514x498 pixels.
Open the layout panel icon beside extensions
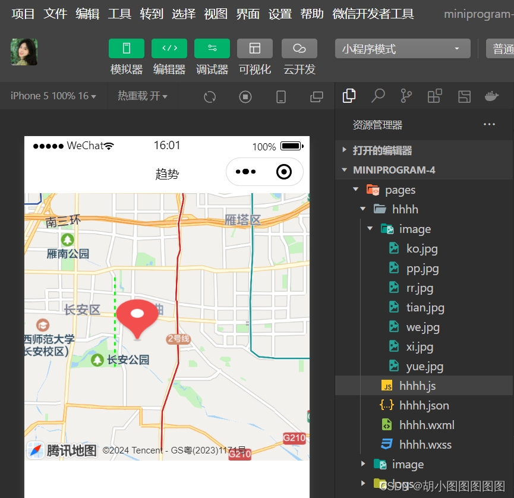464,96
